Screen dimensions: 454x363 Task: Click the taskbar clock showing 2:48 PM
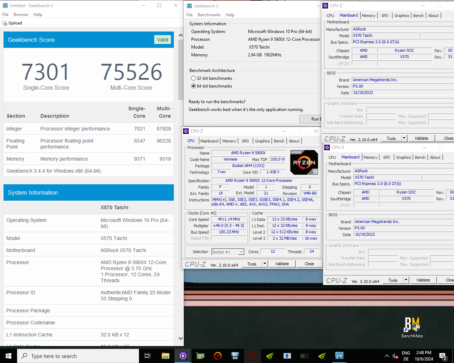[424, 356]
